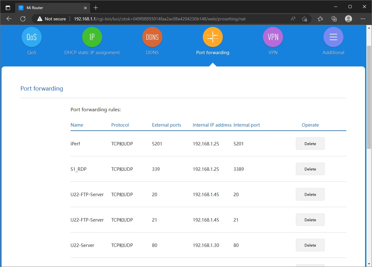Viewport: 372px width, 267px height.
Task: Open the tab actions menu
Action: 8,8
